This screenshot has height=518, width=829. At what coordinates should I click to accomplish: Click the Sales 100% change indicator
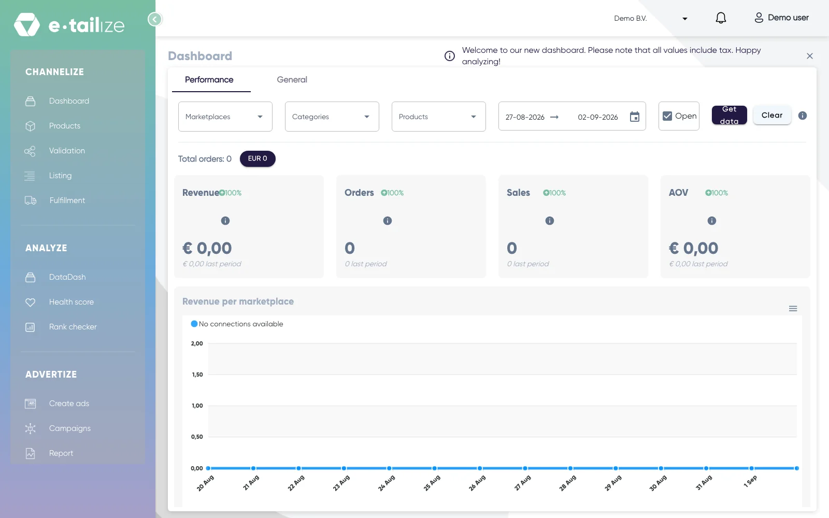[554, 193]
